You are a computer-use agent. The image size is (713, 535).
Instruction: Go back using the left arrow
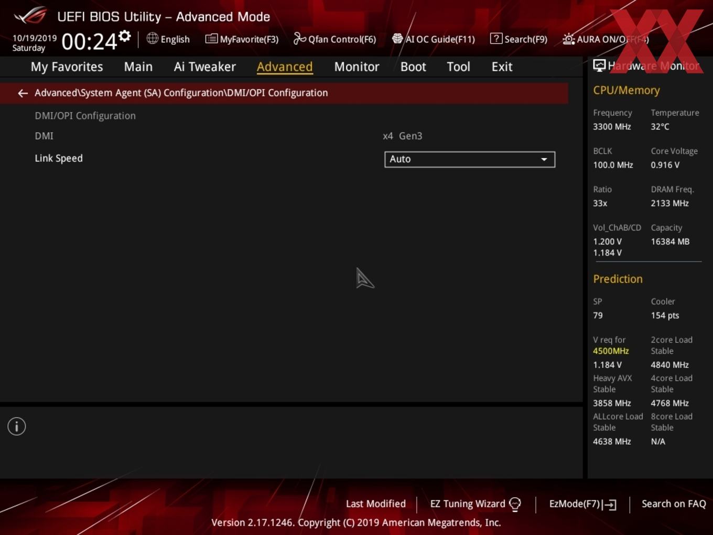(23, 93)
